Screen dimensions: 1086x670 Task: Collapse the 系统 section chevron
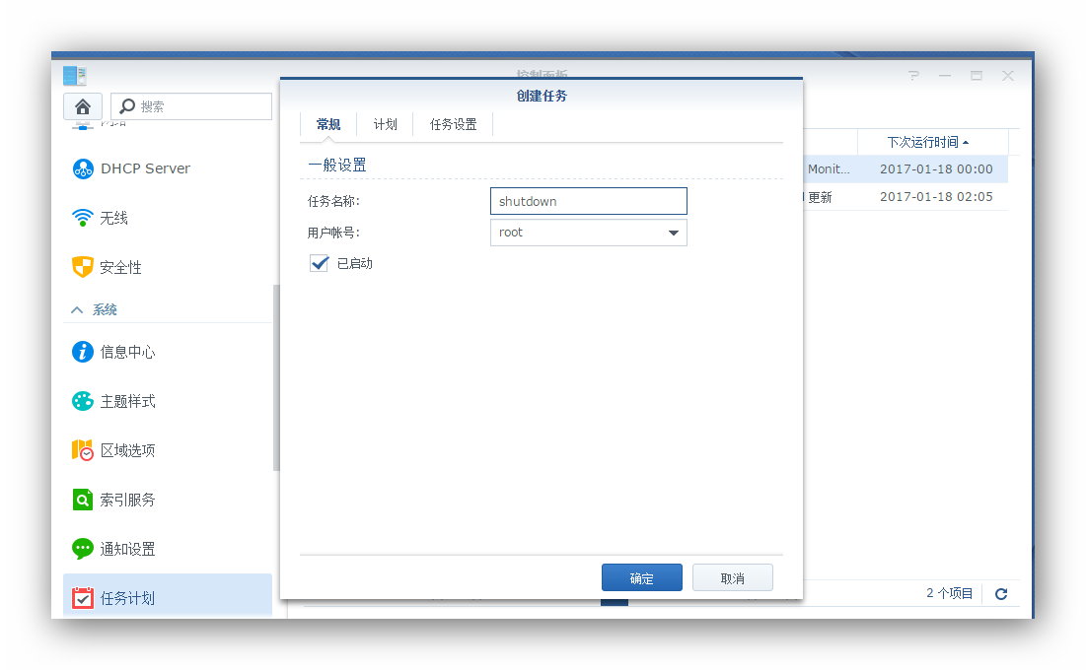coord(77,309)
